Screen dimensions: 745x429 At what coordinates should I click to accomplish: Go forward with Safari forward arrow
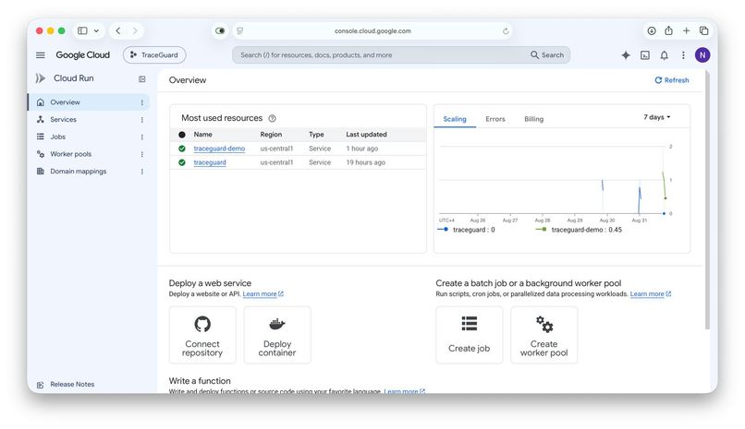click(135, 30)
